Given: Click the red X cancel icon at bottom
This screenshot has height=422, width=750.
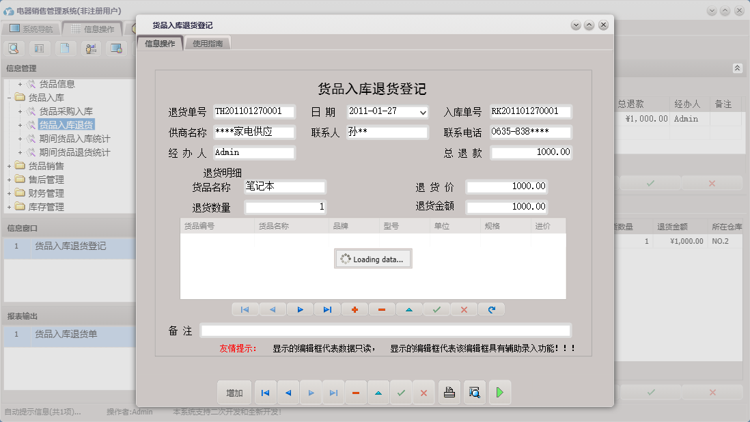Looking at the screenshot, I should tap(424, 393).
